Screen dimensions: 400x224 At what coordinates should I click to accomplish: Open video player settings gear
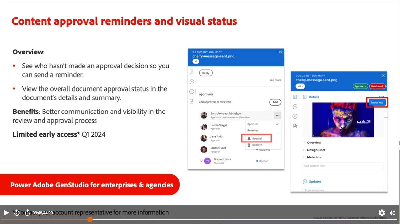382,213
